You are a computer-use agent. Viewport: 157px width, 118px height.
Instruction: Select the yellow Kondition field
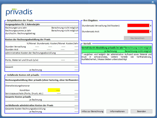point(54,90)
